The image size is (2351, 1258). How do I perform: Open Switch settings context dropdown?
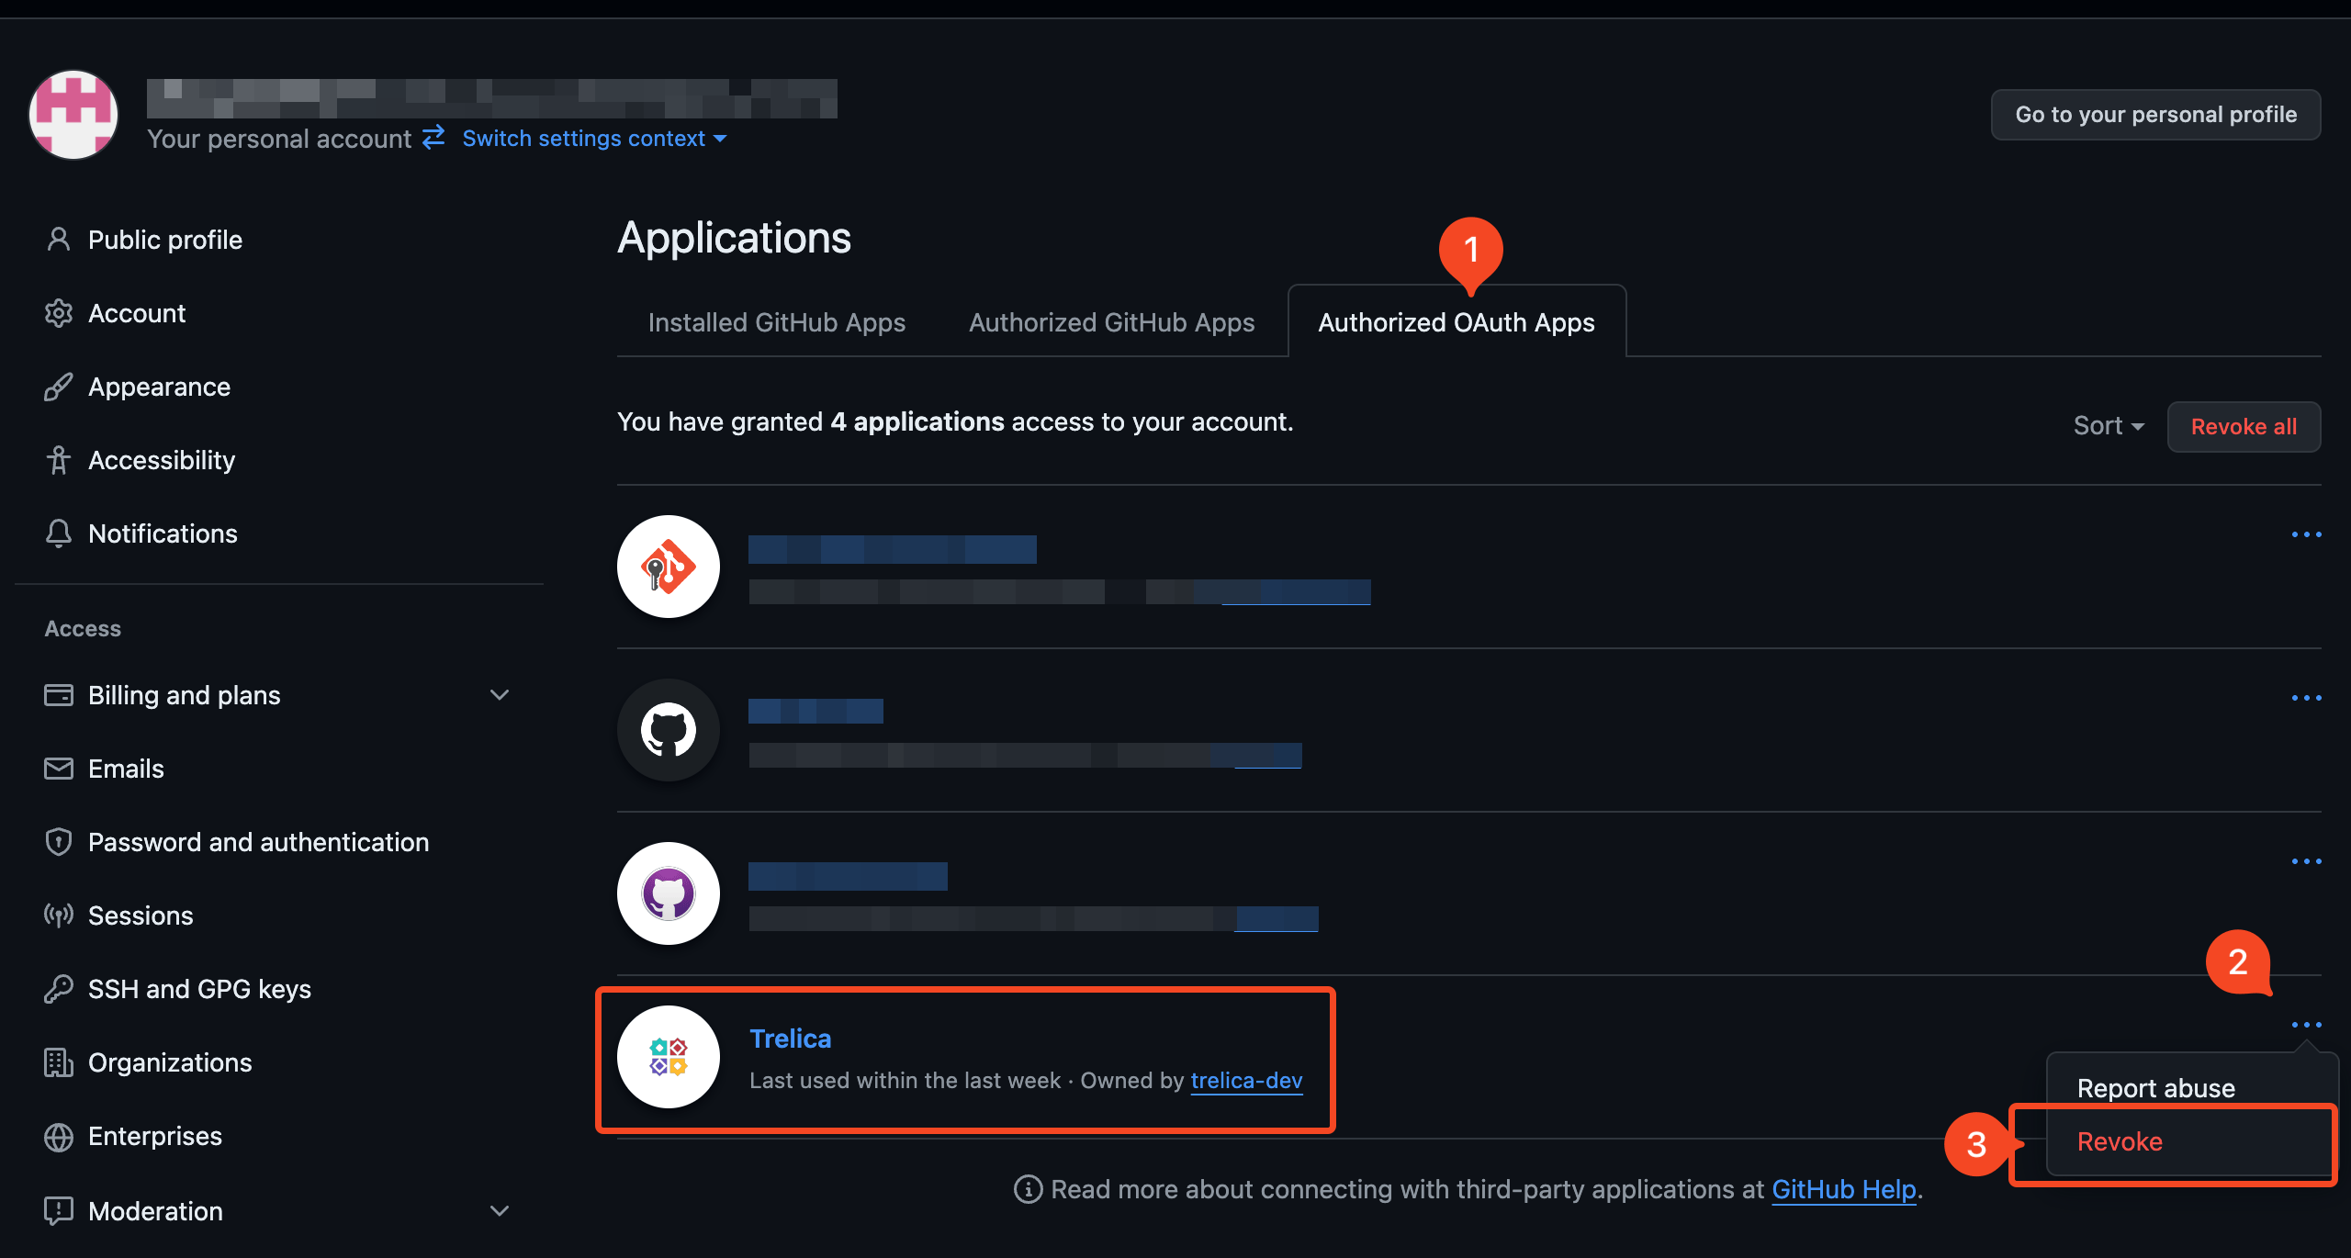(x=594, y=139)
